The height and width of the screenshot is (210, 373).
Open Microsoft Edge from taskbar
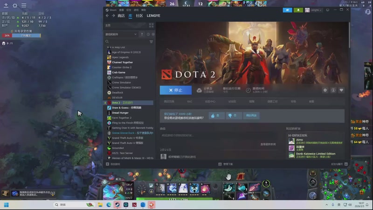pyautogui.click(x=109, y=205)
